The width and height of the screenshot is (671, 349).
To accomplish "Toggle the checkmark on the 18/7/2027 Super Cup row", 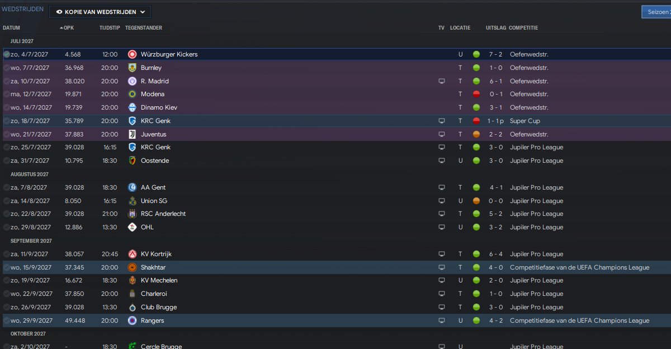I will pyautogui.click(x=7, y=121).
